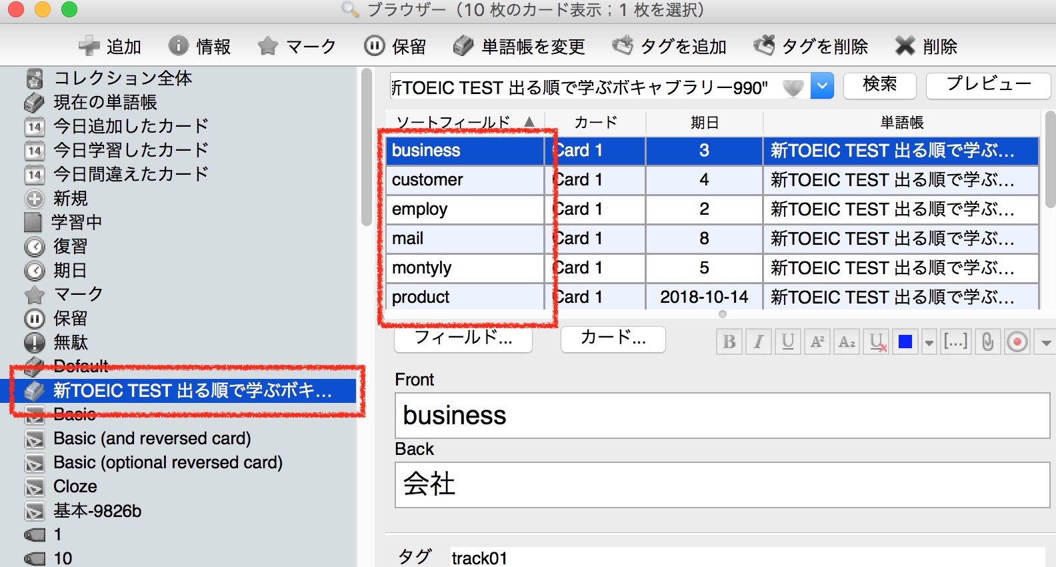Insert cloze deletion with [...] button

coord(955,342)
